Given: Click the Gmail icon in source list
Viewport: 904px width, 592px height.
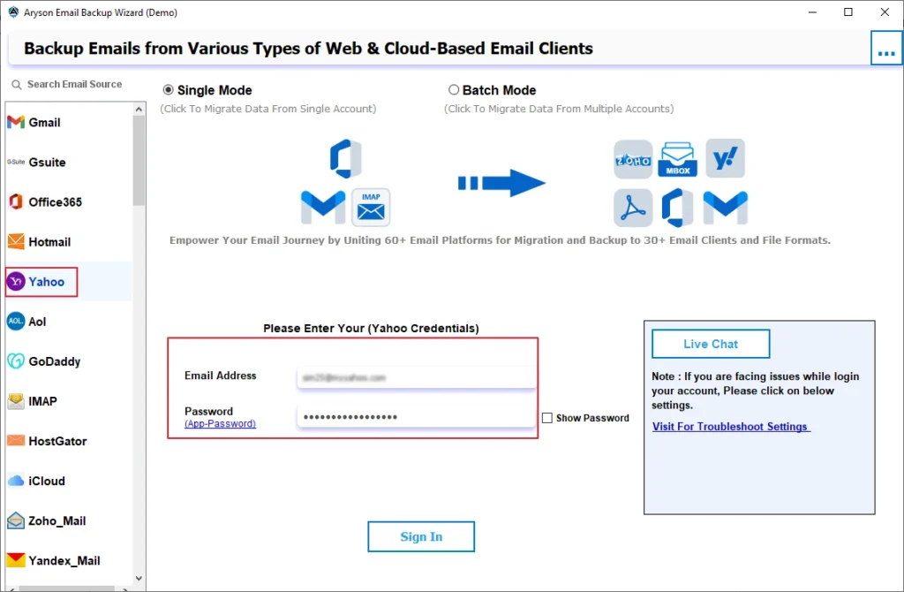Looking at the screenshot, I should coord(16,122).
